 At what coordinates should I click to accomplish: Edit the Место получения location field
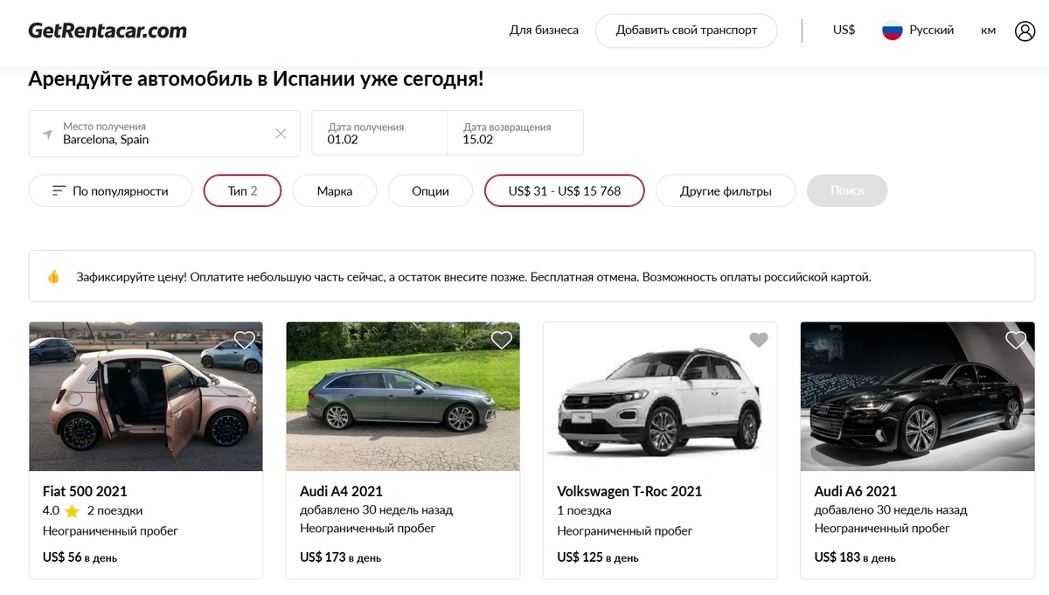point(164,134)
